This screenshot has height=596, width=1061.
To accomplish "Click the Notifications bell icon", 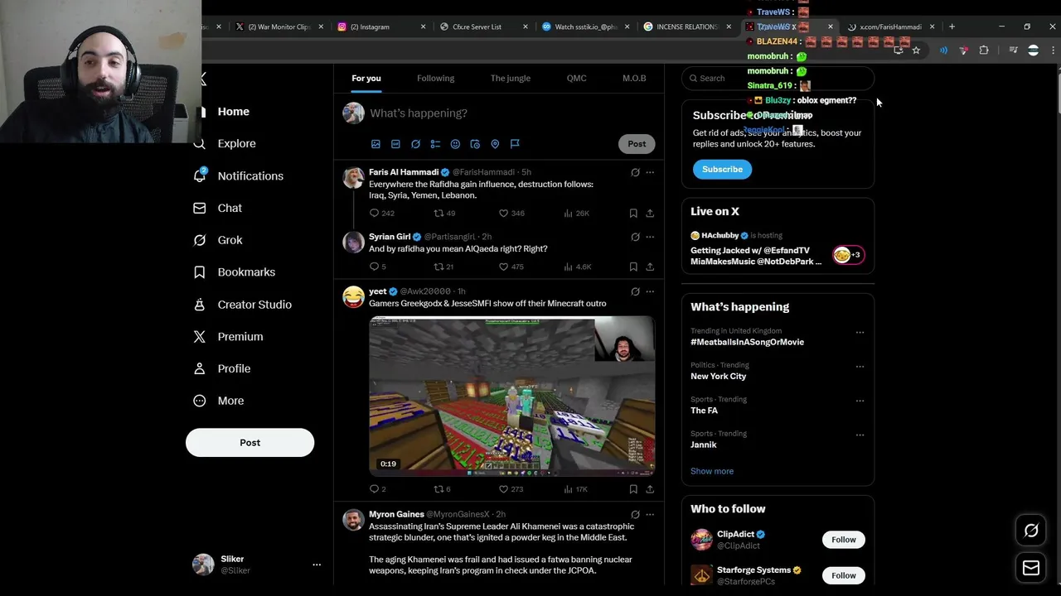I will (x=200, y=176).
